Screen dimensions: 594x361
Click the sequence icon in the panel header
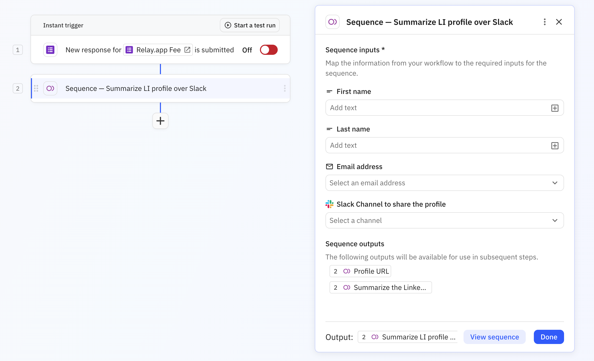[332, 22]
